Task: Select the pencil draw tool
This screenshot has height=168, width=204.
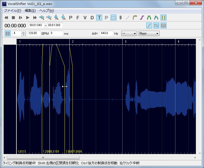Action: click(121, 17)
